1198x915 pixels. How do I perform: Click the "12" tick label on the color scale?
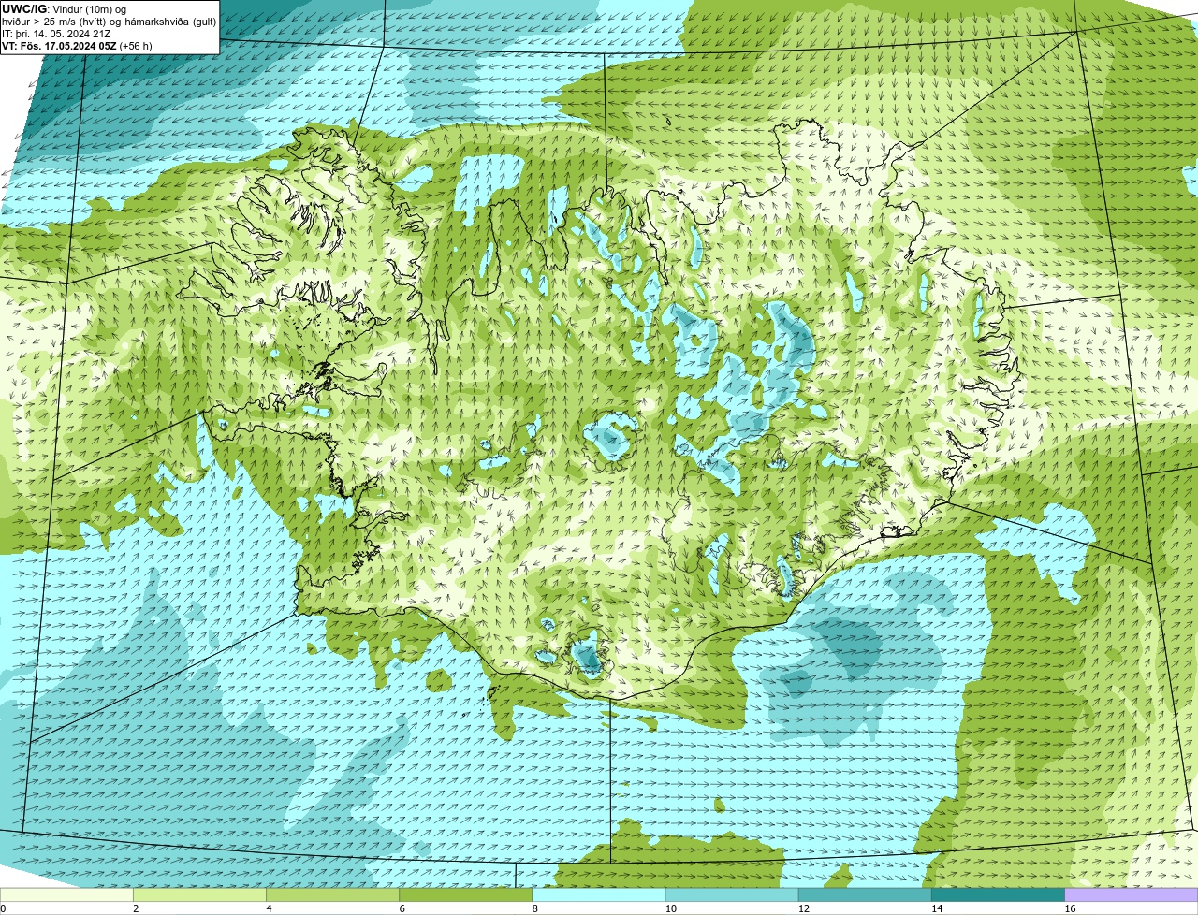click(x=803, y=908)
